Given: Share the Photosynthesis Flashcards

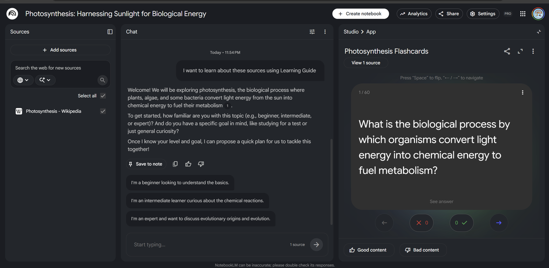Looking at the screenshot, I should [x=507, y=51].
